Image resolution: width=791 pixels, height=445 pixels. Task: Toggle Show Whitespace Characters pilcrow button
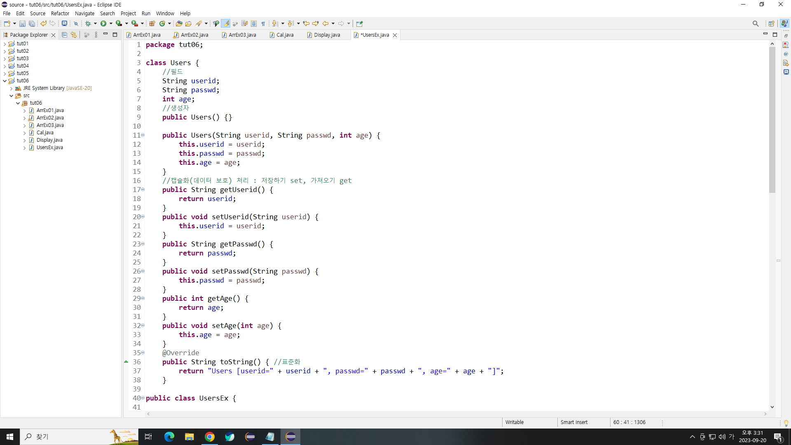click(x=263, y=23)
